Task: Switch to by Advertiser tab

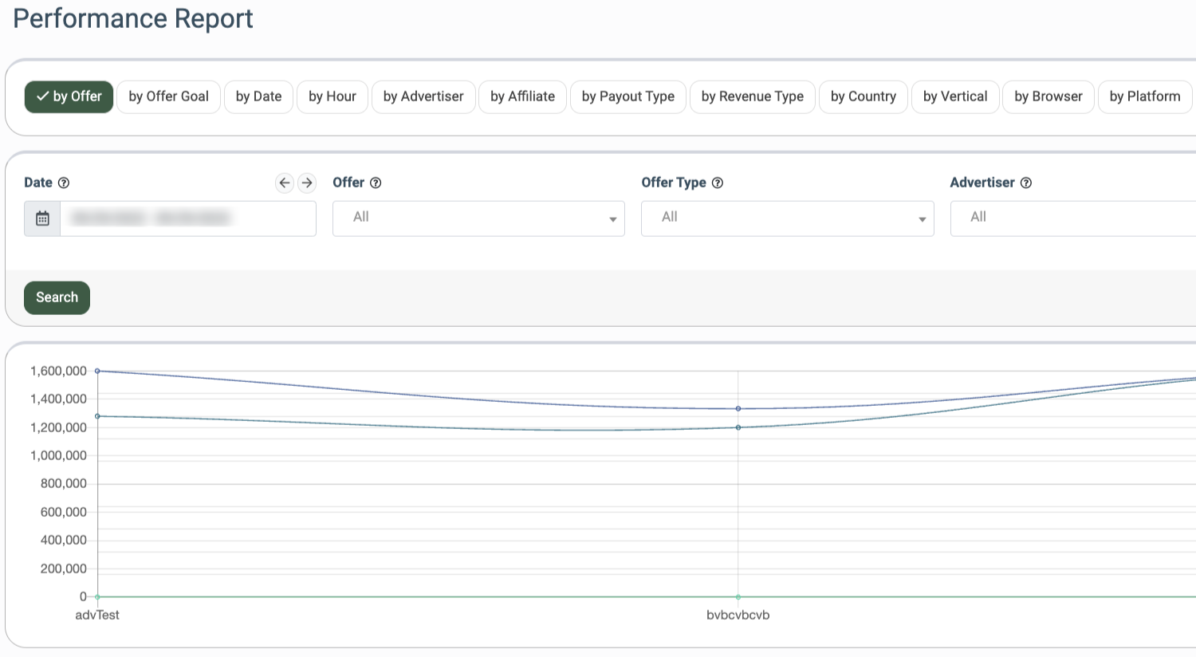Action: tap(423, 96)
